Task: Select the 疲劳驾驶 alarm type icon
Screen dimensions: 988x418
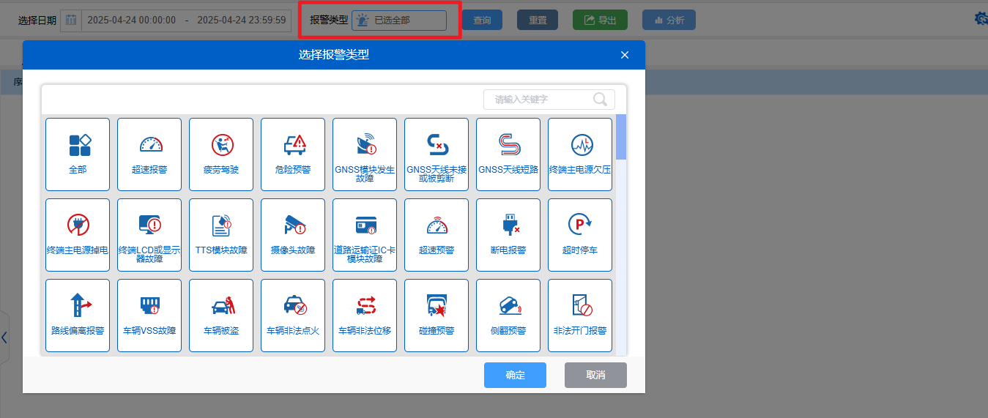Action: coord(221,145)
